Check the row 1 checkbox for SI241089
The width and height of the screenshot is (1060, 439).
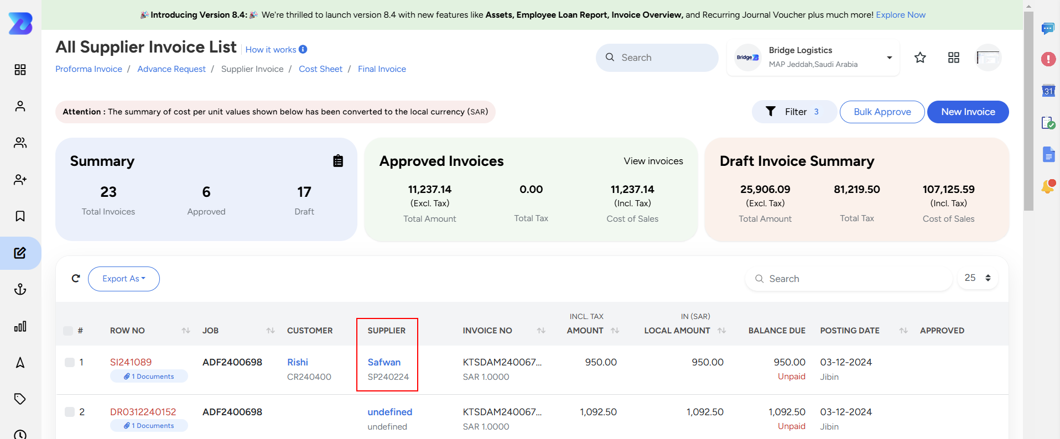[70, 362]
